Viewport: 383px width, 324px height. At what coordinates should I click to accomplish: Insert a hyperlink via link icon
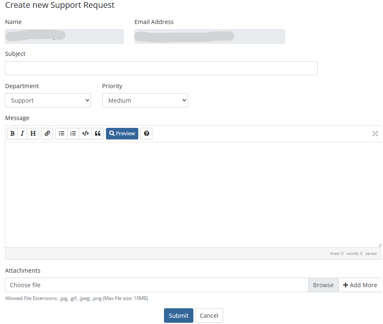47,134
